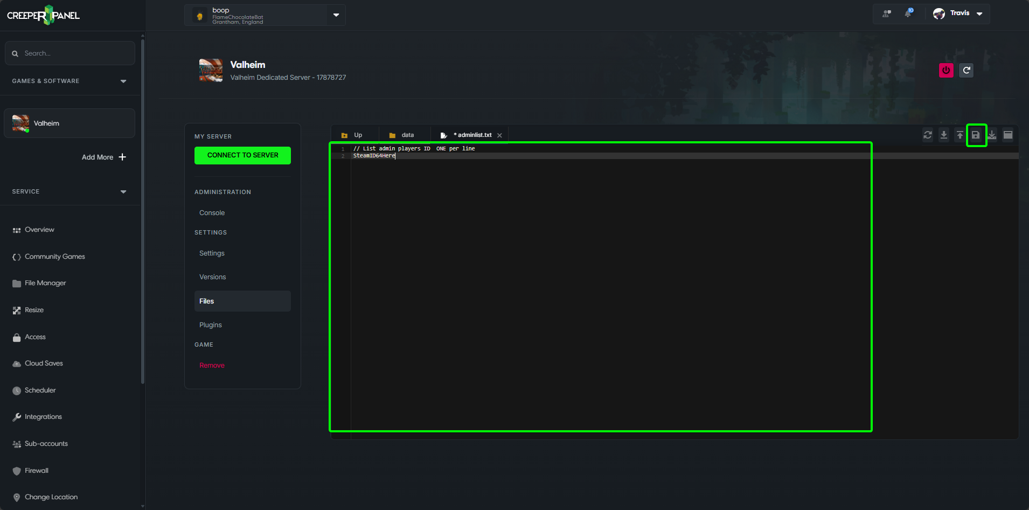
Task: Click the refresh files icon in editor toolbar
Action: point(928,135)
